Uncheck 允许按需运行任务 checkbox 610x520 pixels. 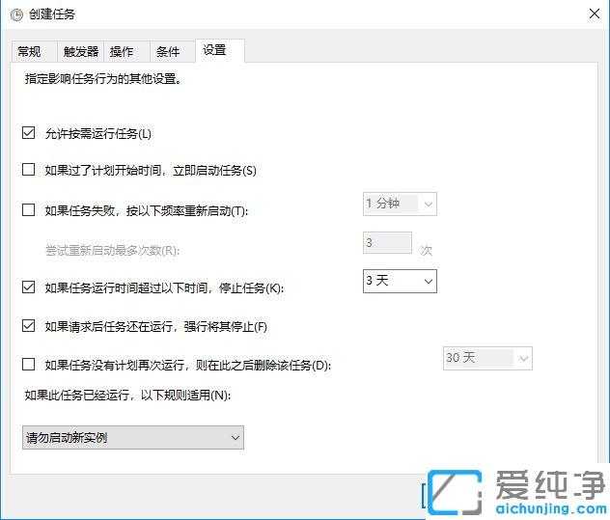point(29,133)
